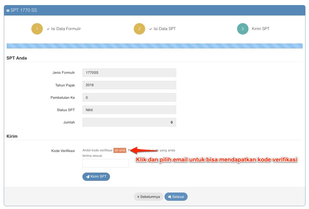Click the home icon inside the Selesai button
The width and height of the screenshot is (309, 209).
click(x=171, y=196)
